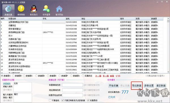Select row 北京饭店谭家菜(装修中)
The width and height of the screenshot is (170, 103).
click(82, 42)
